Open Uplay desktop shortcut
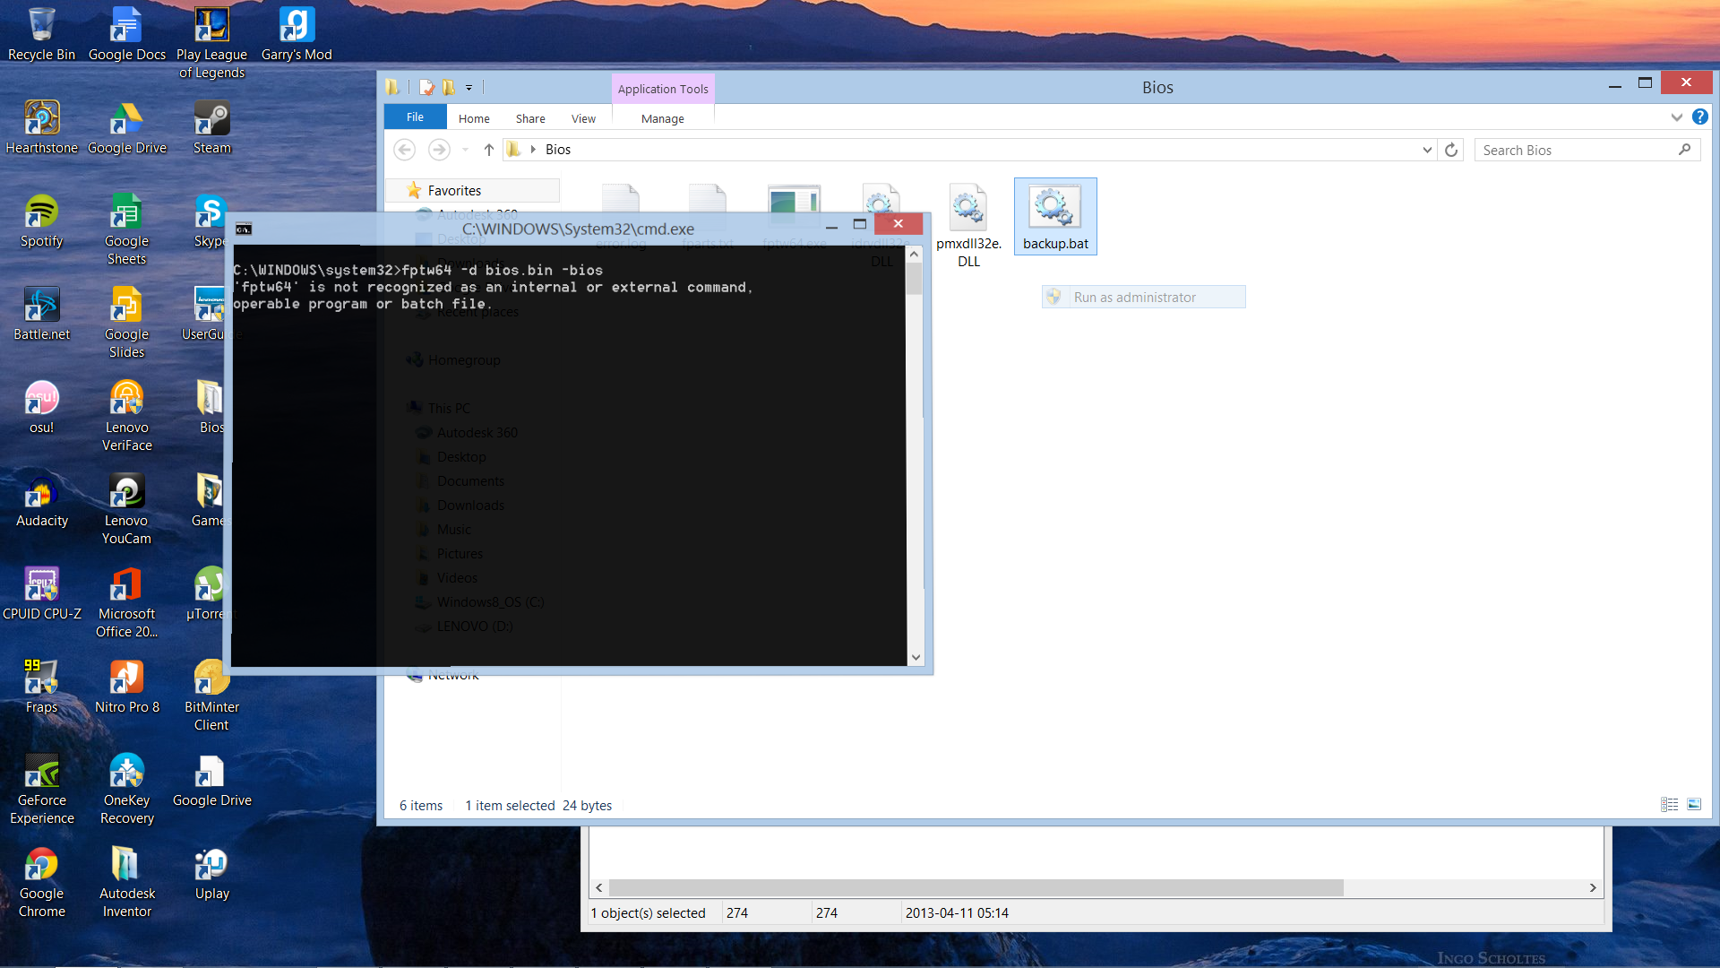 coord(211,873)
